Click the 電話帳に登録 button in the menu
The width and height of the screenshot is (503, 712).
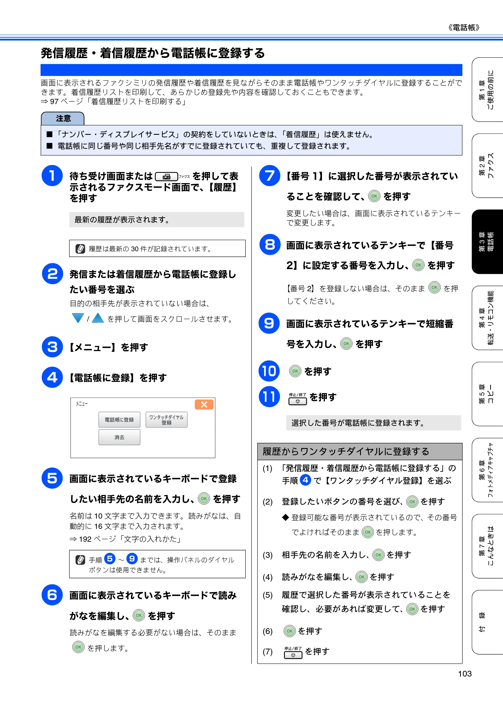coord(119,420)
